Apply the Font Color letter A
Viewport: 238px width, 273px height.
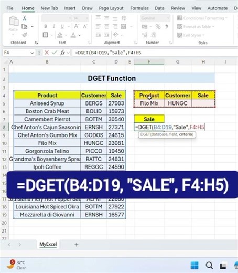tap(73, 35)
